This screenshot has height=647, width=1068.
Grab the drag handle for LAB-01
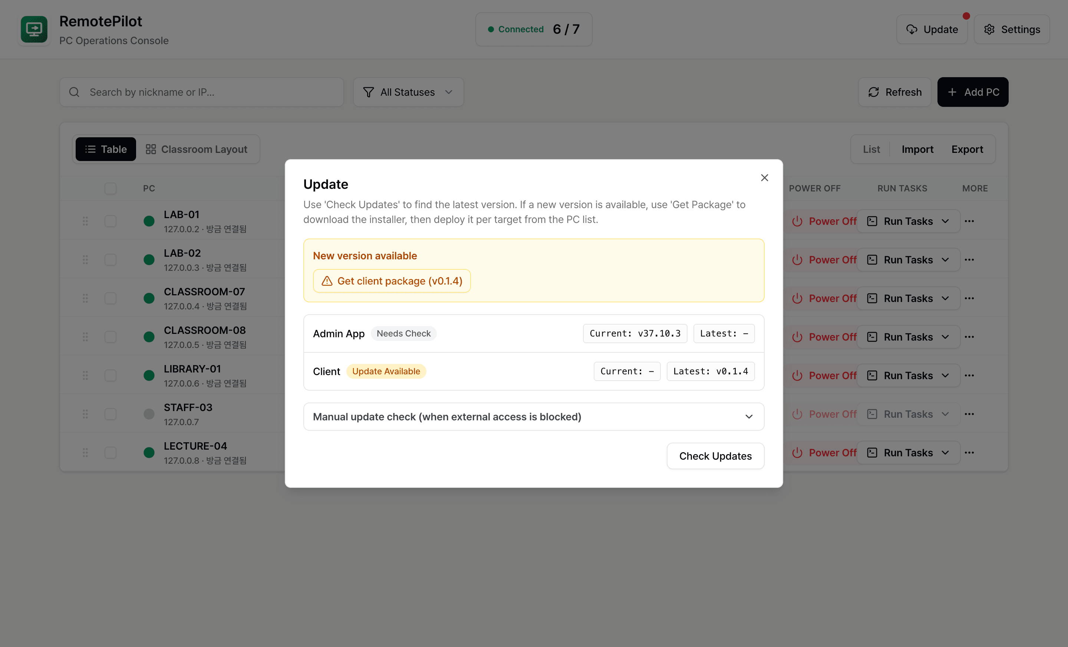[85, 221]
